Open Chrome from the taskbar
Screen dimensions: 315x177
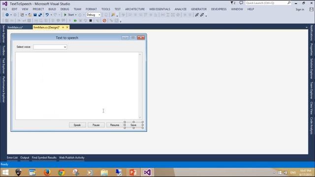click(x=62, y=173)
